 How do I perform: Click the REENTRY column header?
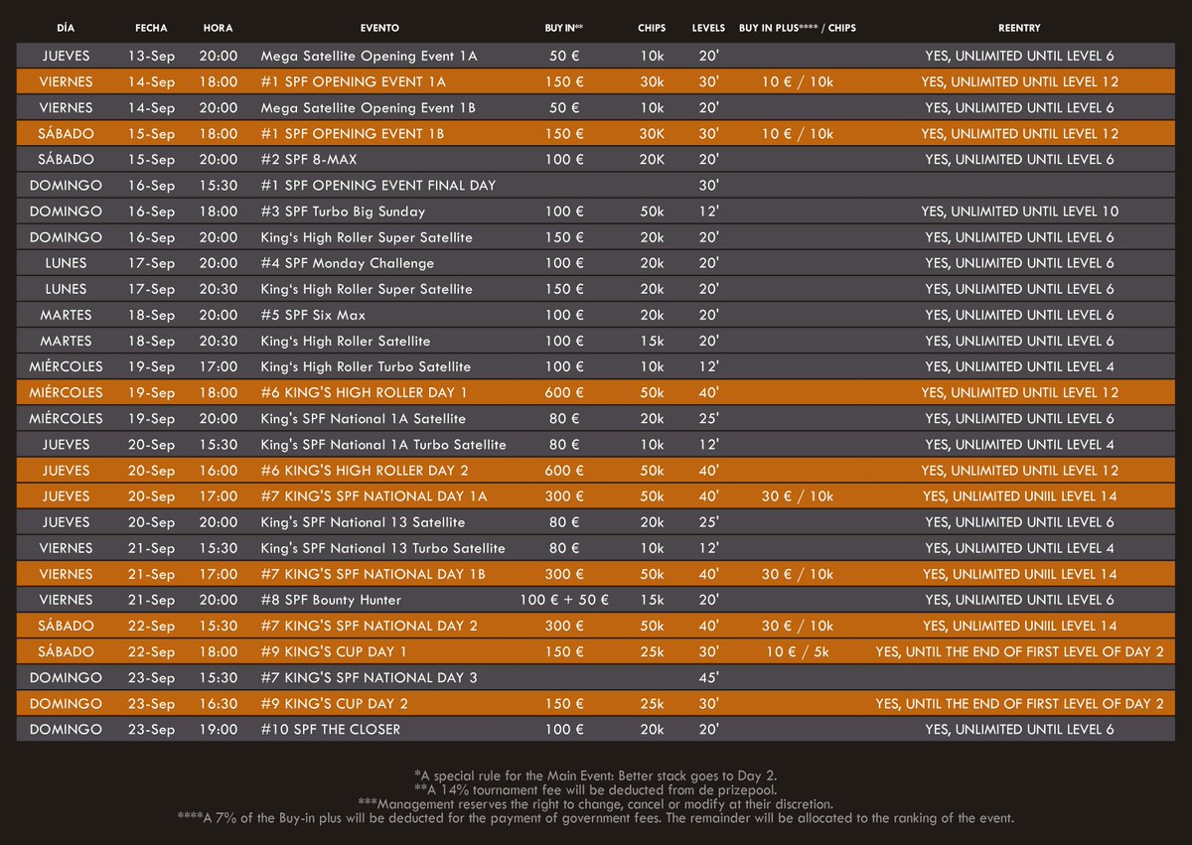(1020, 29)
